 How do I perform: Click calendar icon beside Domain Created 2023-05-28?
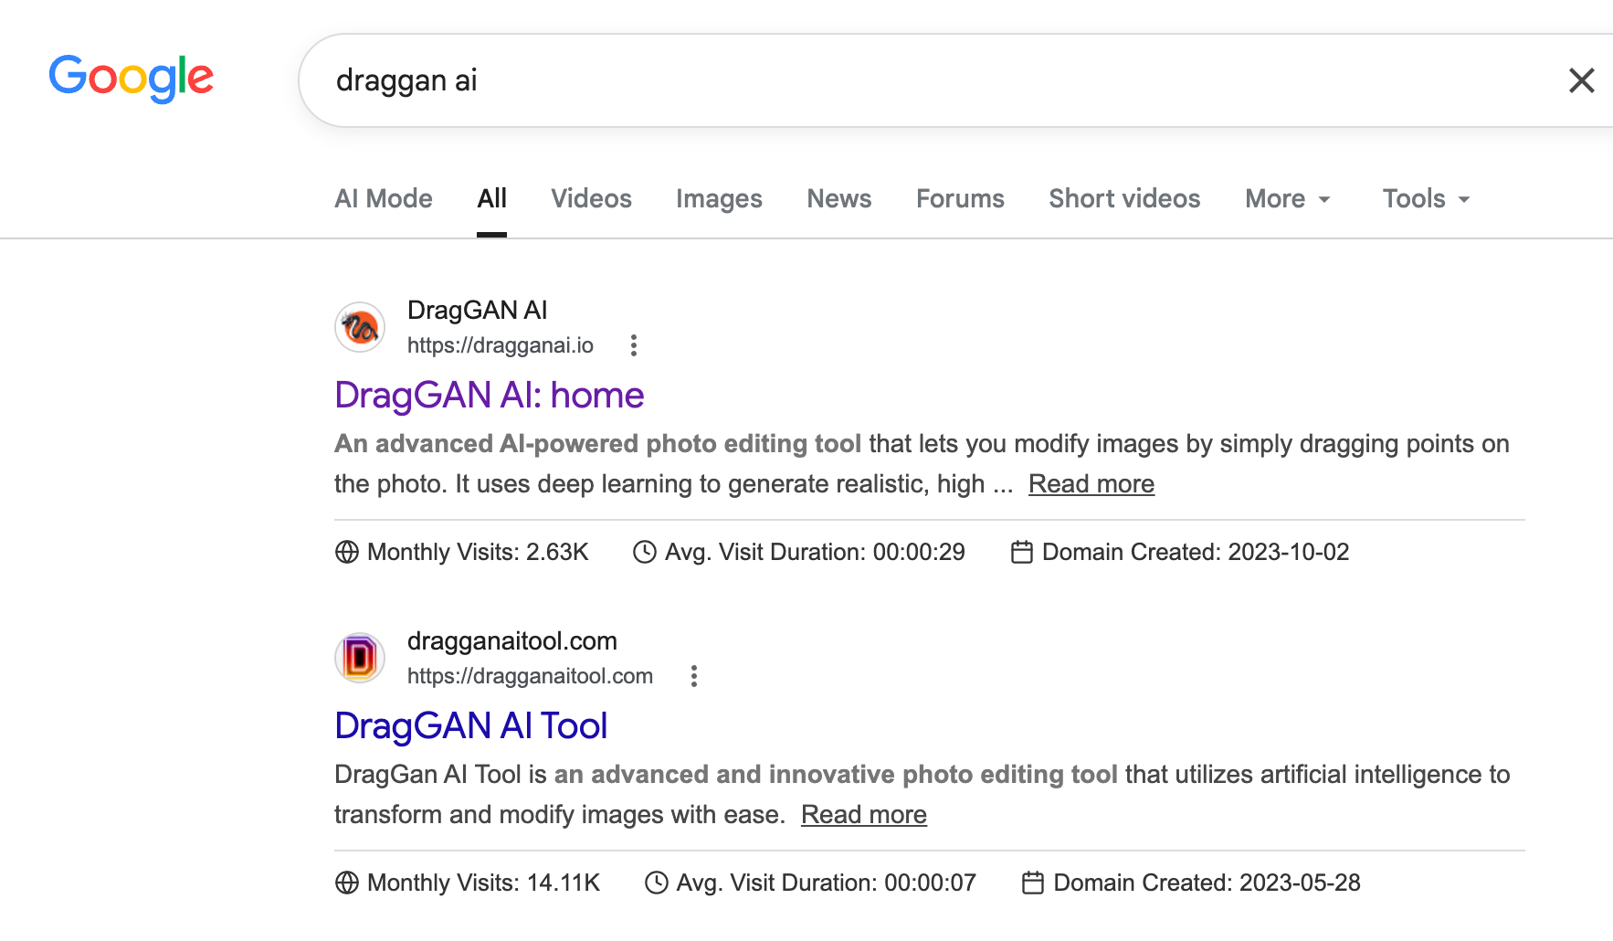coord(1033,883)
